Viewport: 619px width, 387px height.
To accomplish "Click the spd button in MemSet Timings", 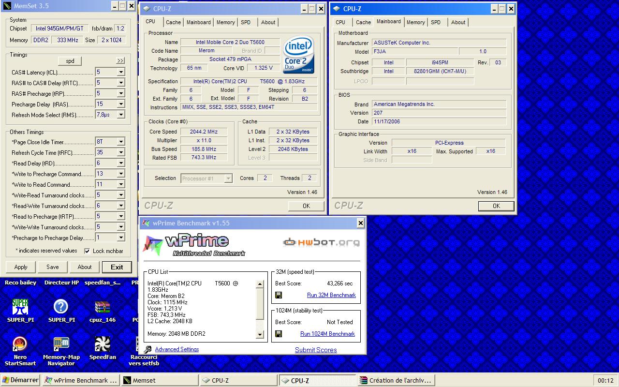I will click(70, 61).
